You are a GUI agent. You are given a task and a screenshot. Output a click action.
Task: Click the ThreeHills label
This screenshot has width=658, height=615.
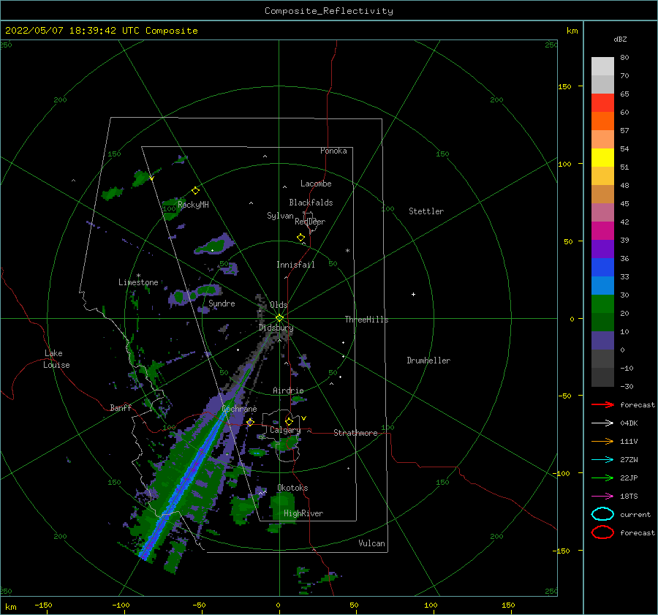point(366,320)
